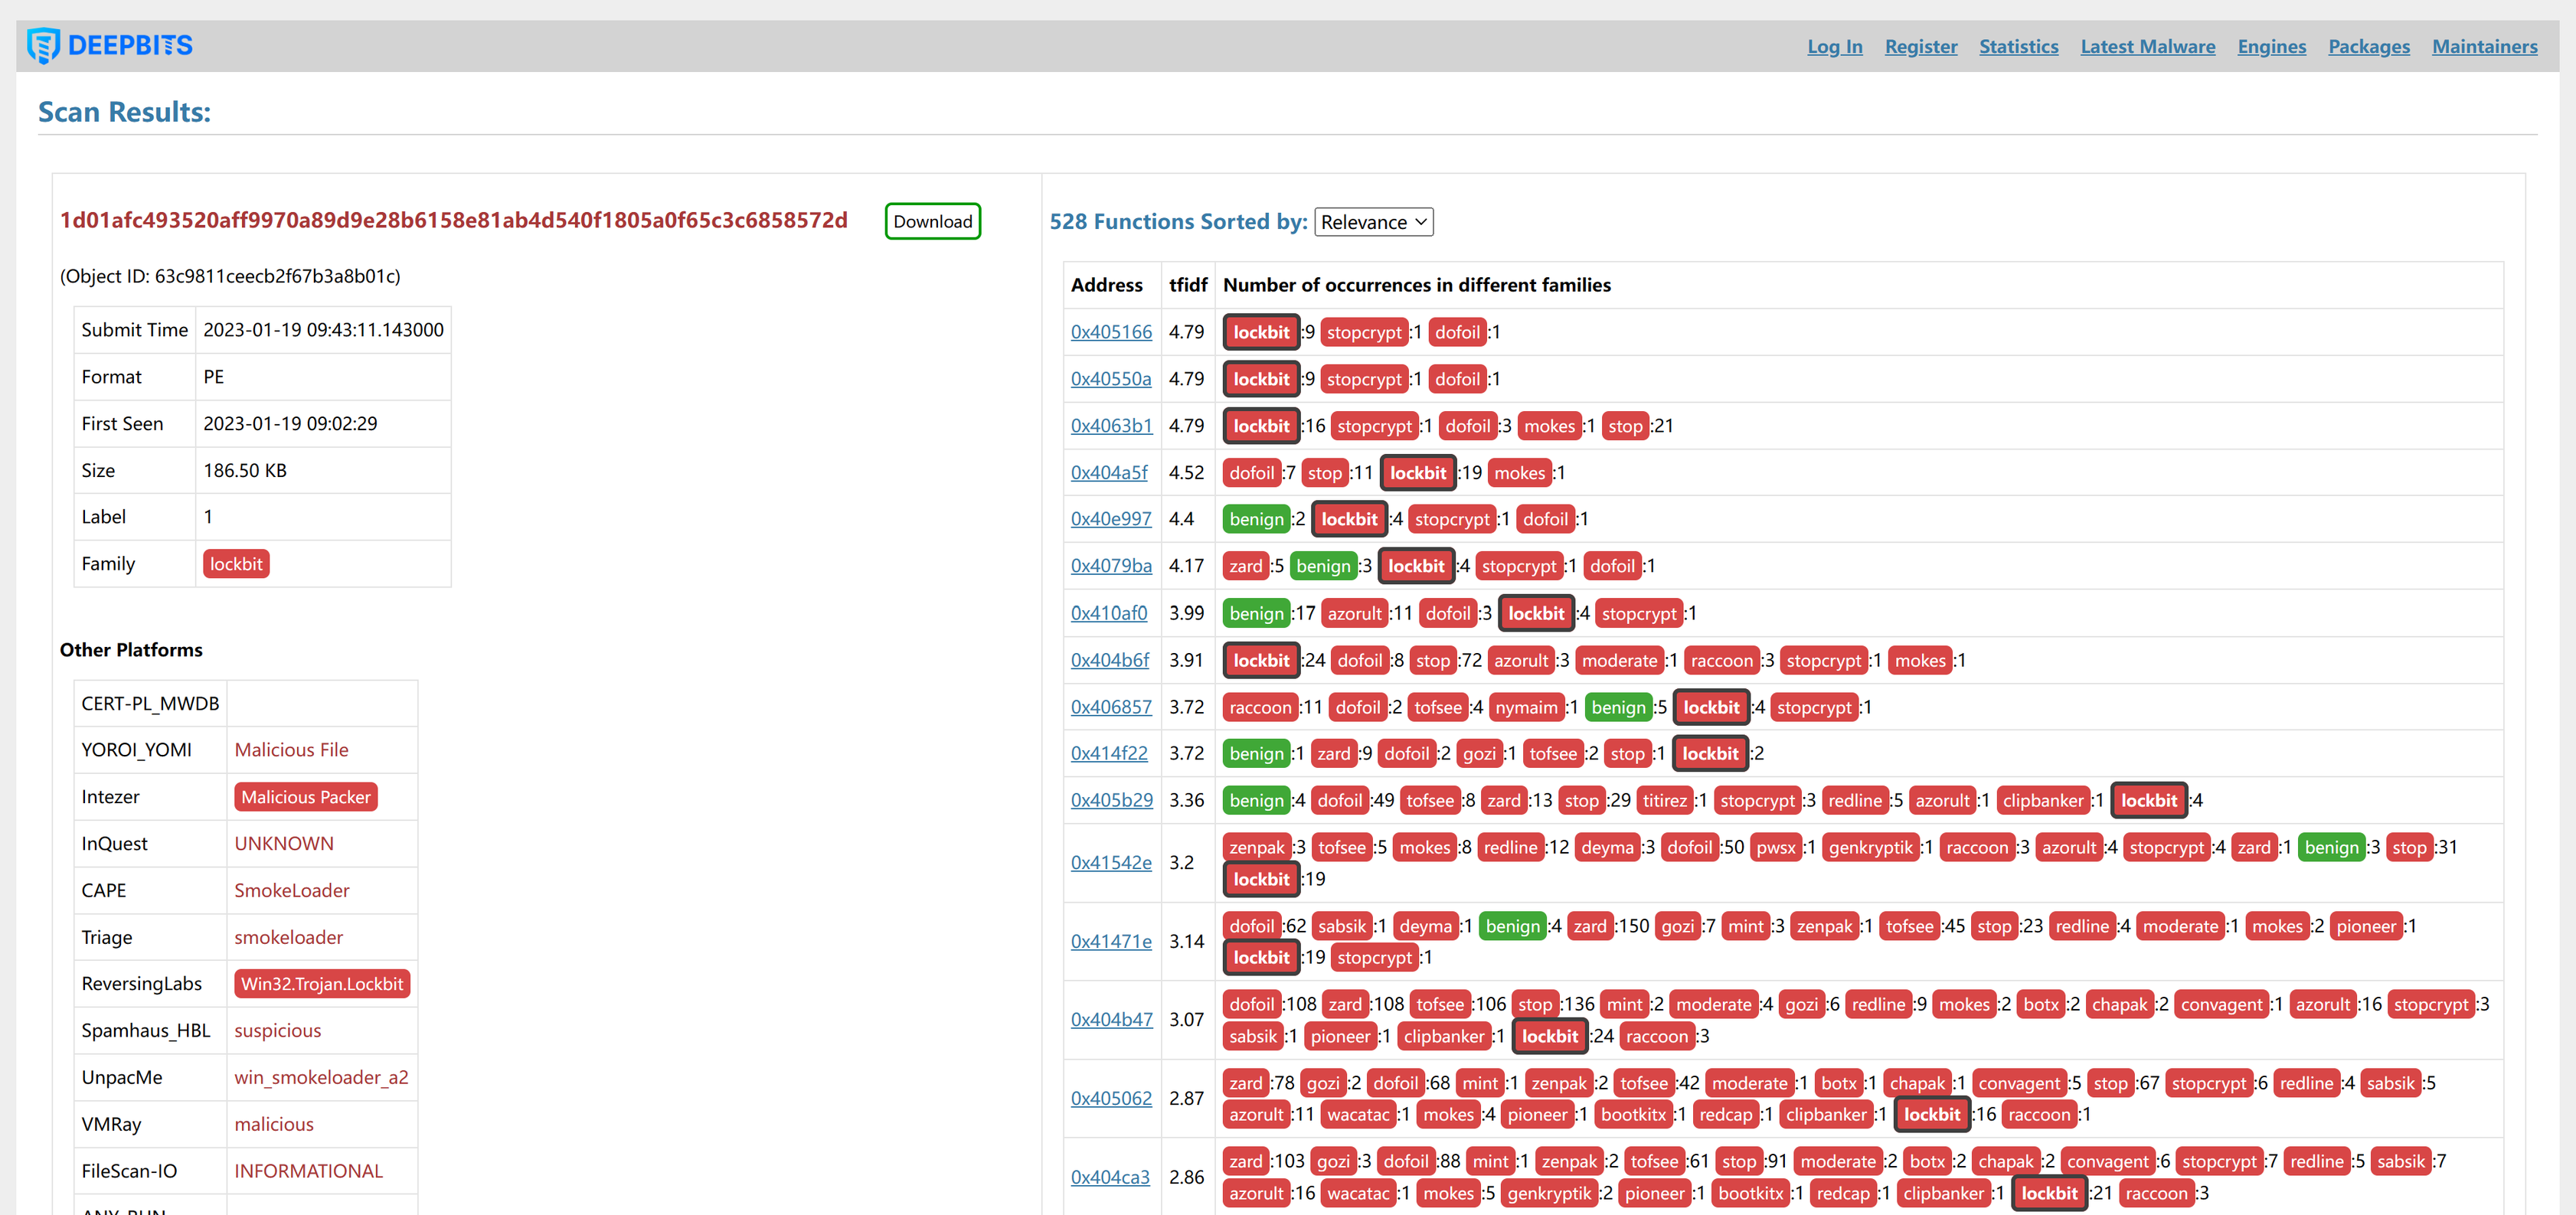The image size is (2576, 1215).
Task: Go to the Statistics page
Action: pos(2018,46)
